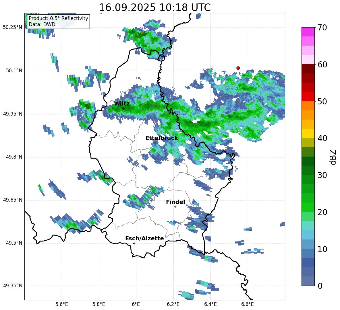Click the 60 tick label on colorbar
Viewport: 340px width, 310px height.
[x=322, y=65]
